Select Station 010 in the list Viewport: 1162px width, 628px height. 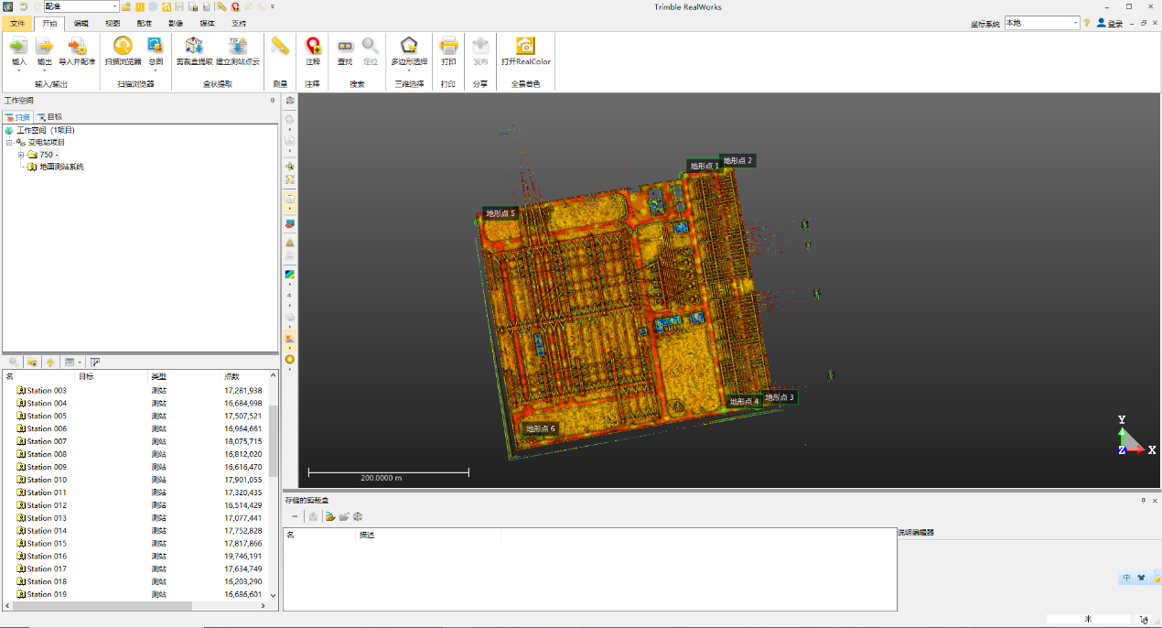point(47,480)
